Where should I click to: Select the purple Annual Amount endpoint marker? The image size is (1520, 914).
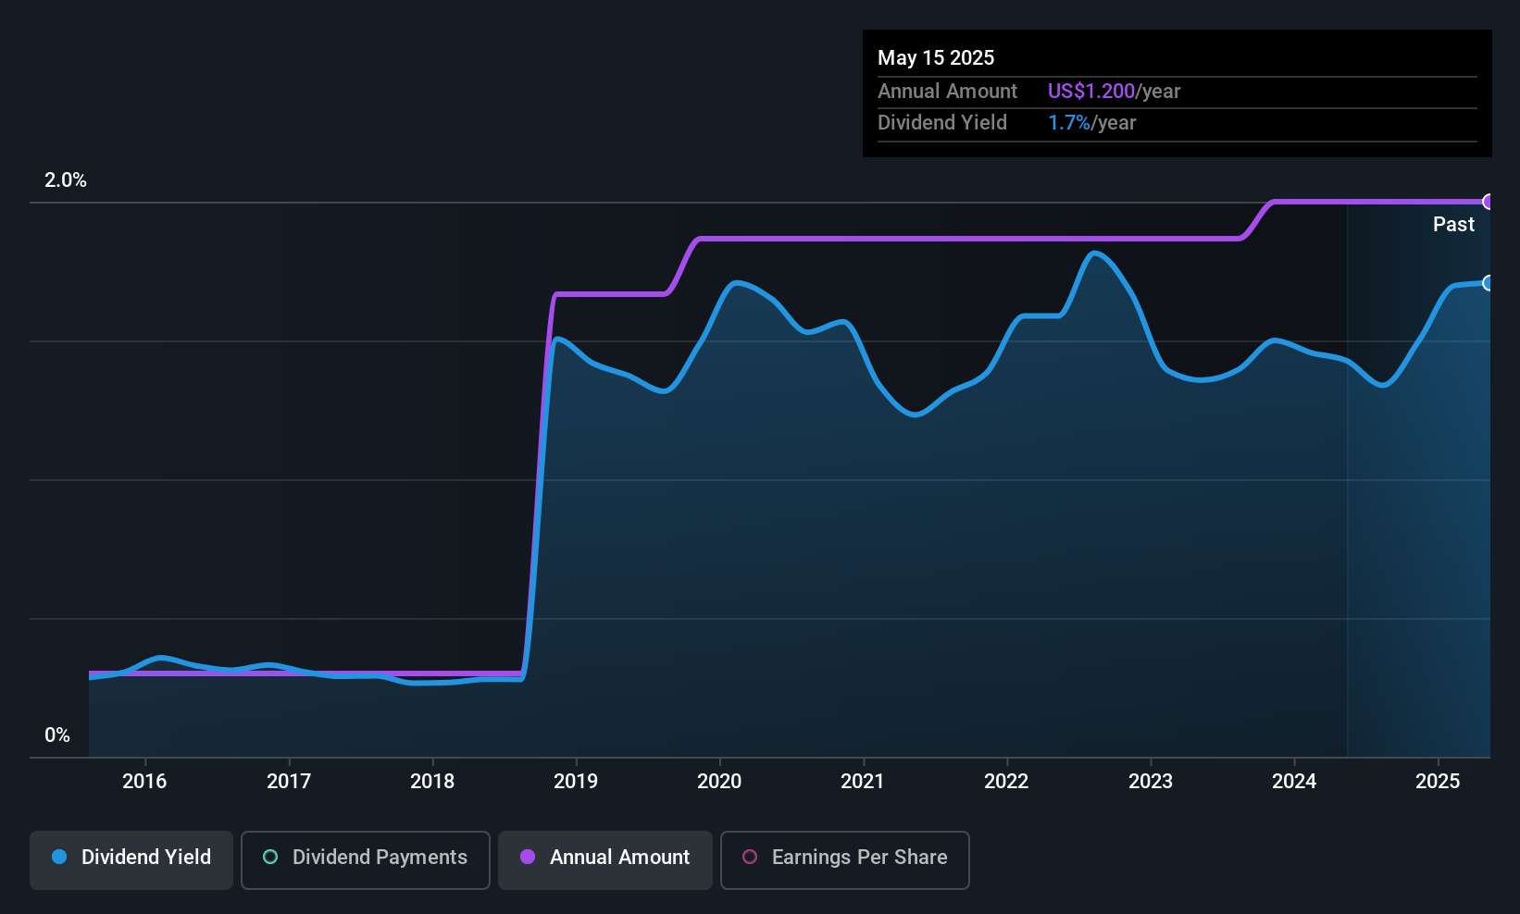(1489, 202)
